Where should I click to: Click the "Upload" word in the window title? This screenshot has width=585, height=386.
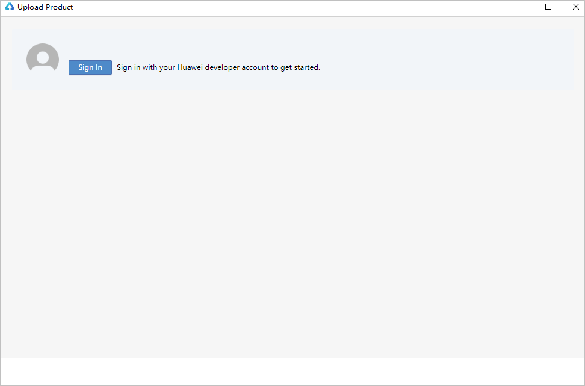pyautogui.click(x=30, y=7)
